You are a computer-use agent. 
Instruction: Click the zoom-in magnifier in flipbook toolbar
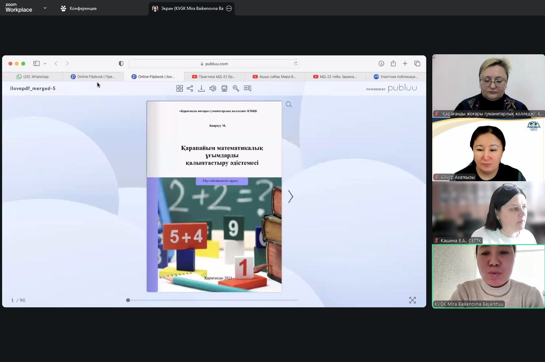tap(236, 88)
